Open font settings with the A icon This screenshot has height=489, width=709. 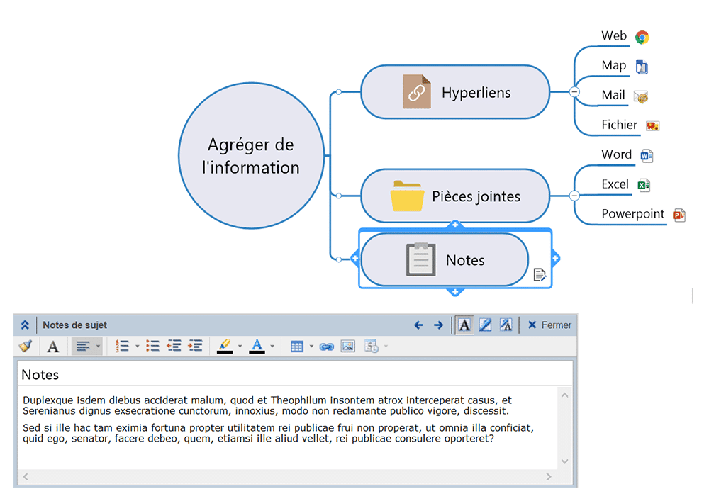[52, 347]
